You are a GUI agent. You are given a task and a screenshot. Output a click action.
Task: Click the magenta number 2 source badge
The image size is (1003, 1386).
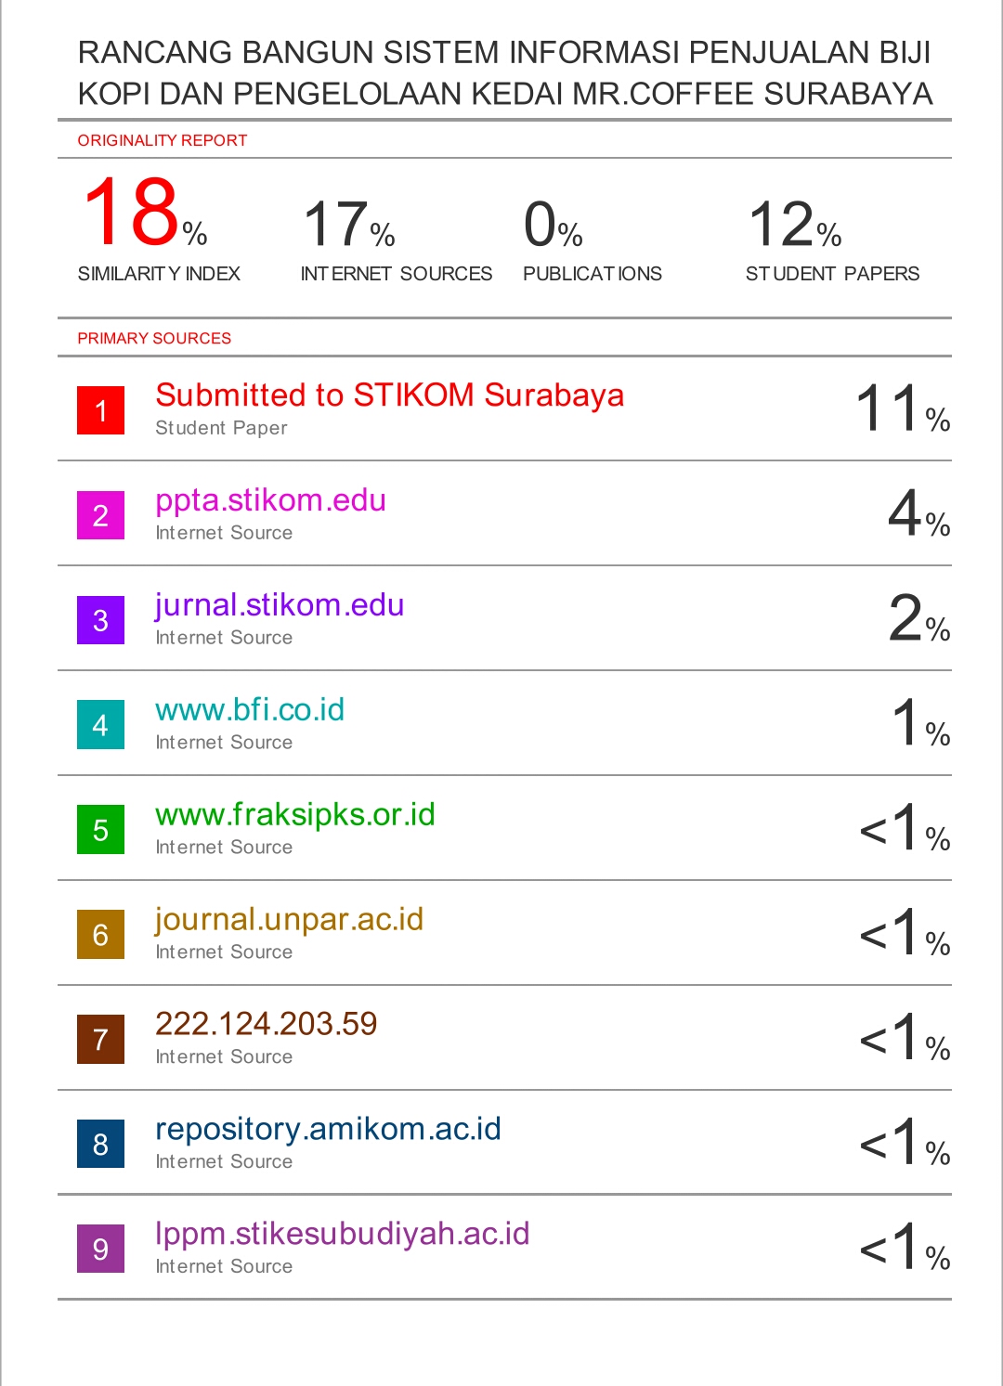click(100, 515)
